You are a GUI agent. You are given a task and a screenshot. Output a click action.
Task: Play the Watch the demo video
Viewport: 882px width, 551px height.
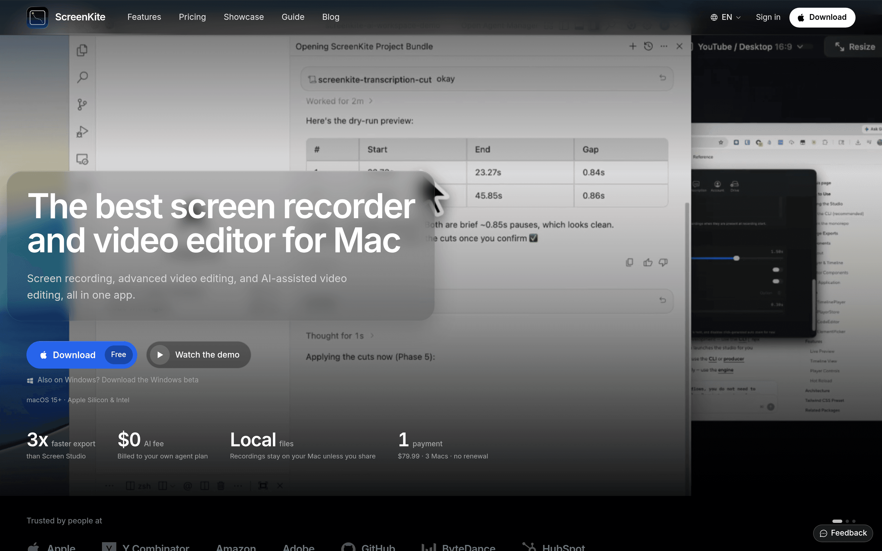click(198, 355)
